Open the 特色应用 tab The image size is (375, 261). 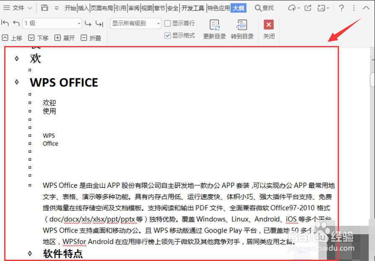coord(219,8)
